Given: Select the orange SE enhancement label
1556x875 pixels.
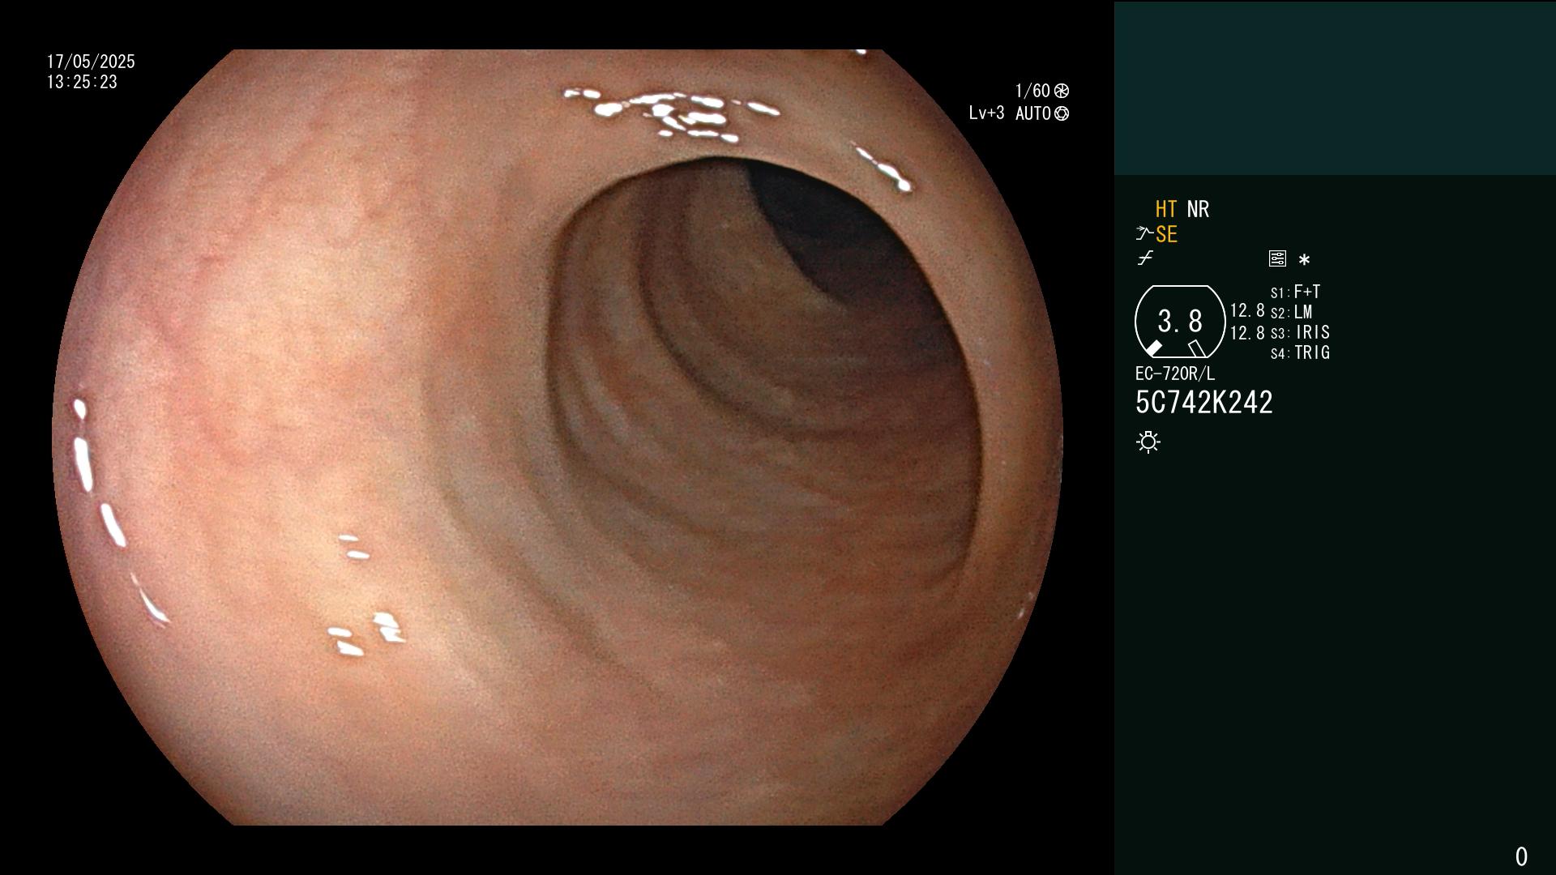Looking at the screenshot, I should pos(1166,234).
